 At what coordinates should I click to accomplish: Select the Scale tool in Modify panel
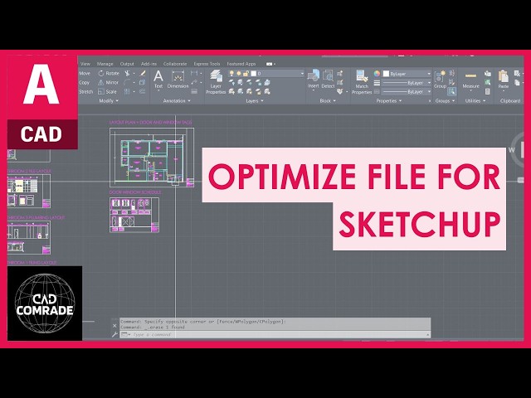(107, 91)
